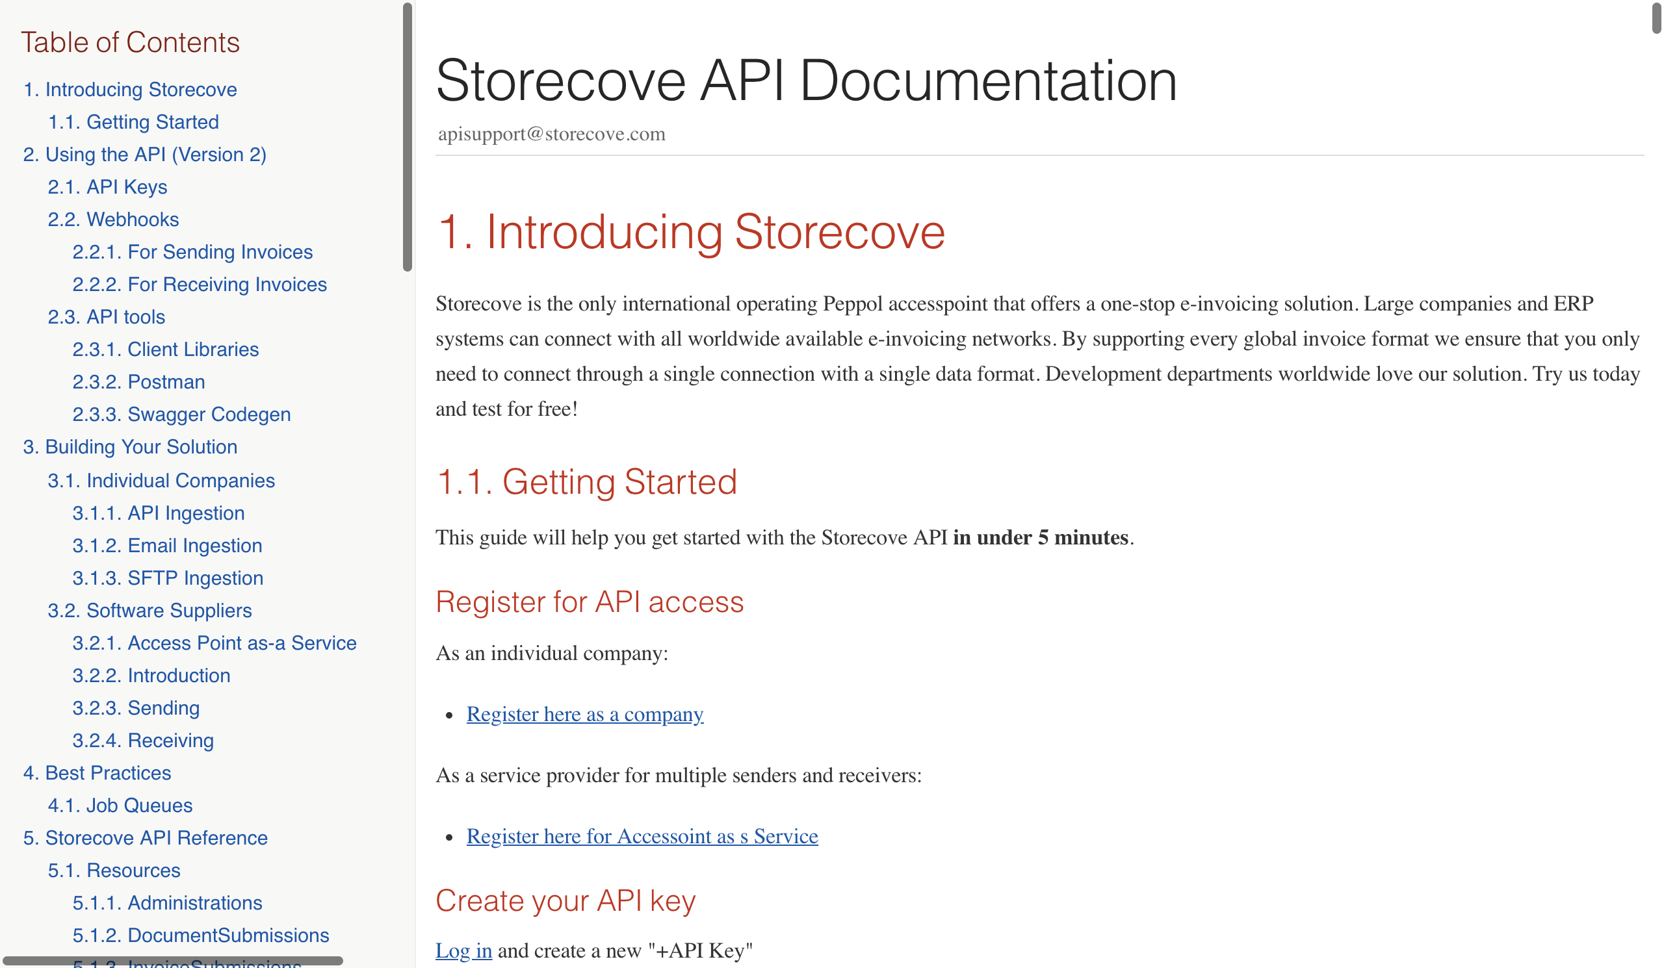Screen dimensions: 1664x968
Task: Follow 'Register here for Accessoint as s Service'
Action: tap(642, 836)
